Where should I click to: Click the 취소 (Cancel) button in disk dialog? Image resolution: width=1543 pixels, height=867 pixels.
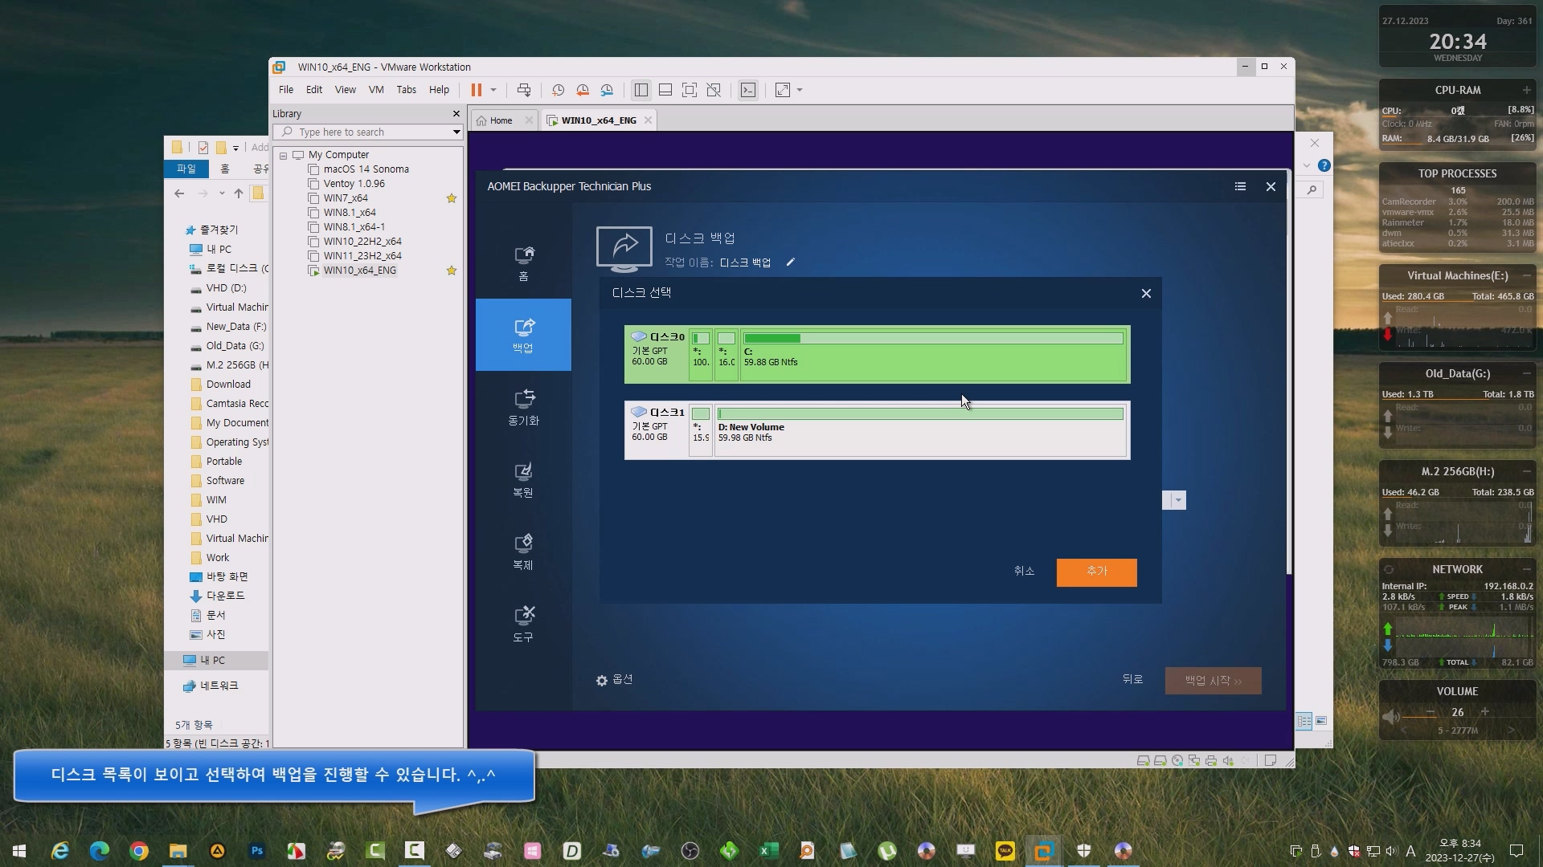[x=1024, y=571]
